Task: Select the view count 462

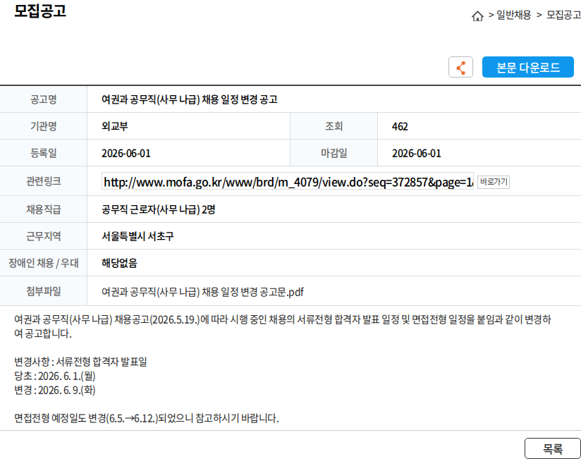Action: coord(400,127)
